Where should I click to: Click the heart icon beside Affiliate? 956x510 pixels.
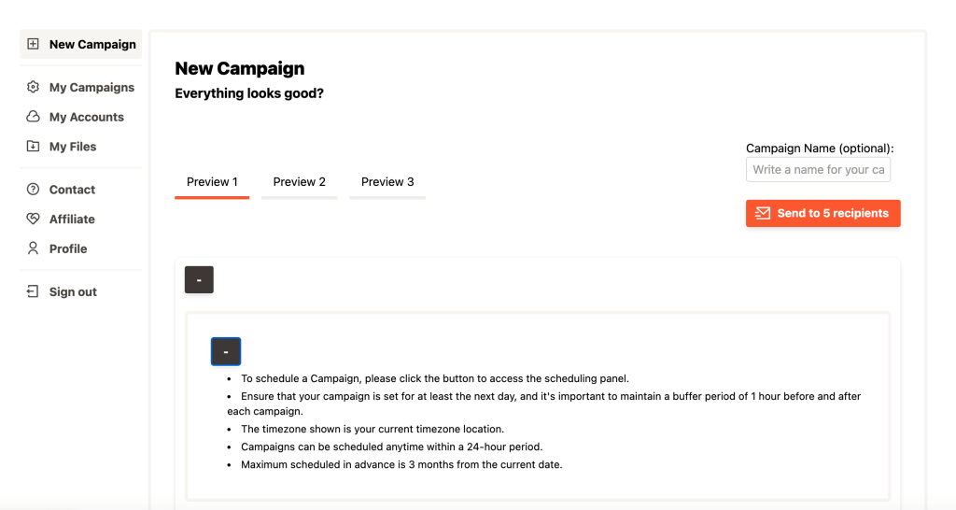pos(34,219)
